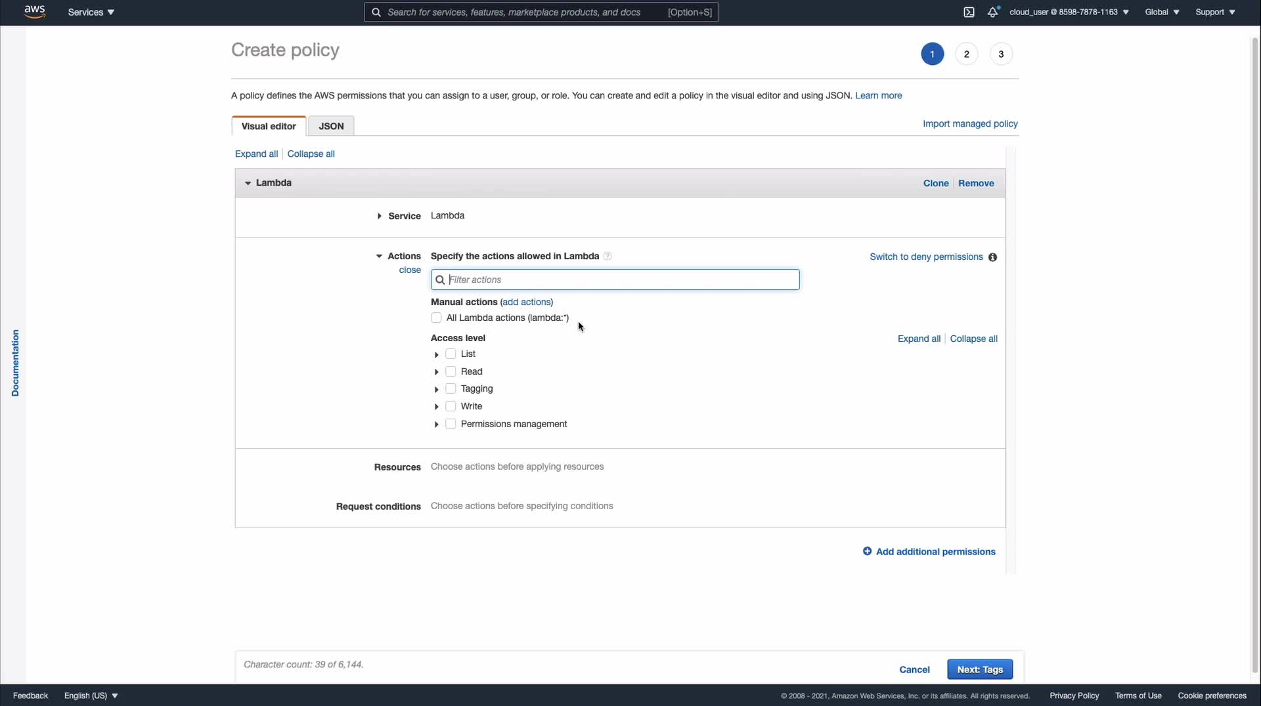Focus the Filter actions input

(615, 280)
